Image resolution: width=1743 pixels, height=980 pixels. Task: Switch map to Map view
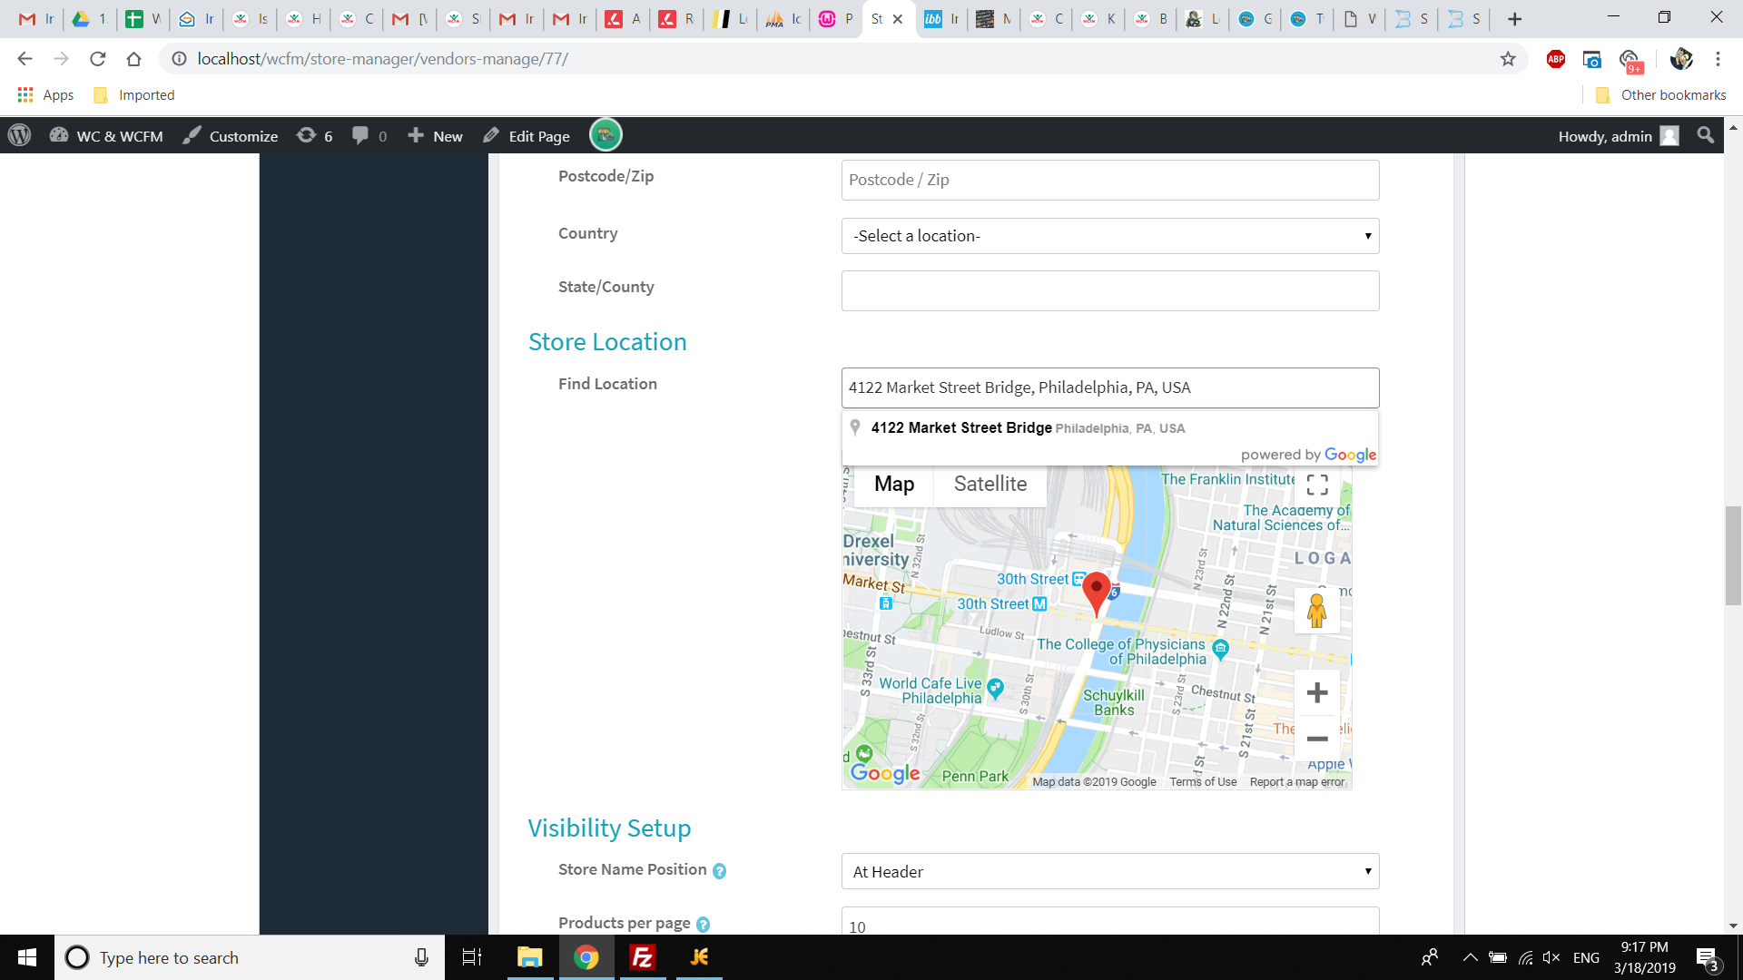coord(894,484)
